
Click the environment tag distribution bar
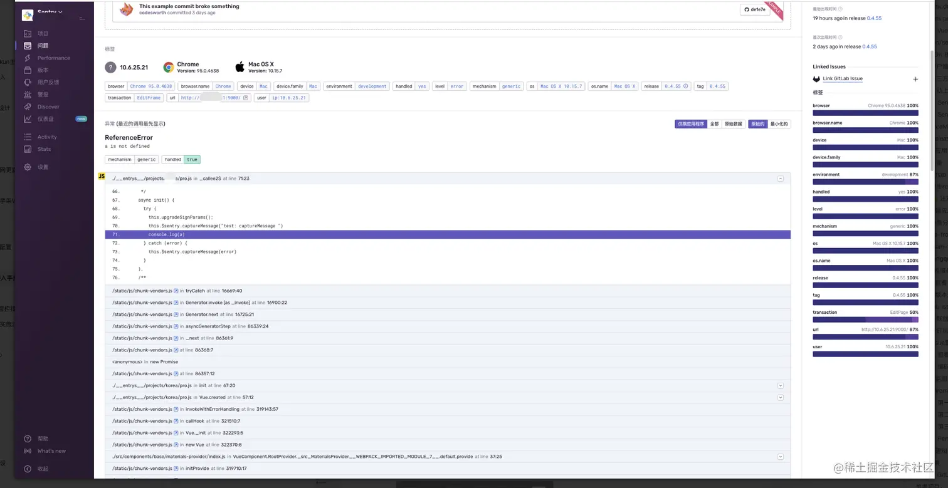865,182
